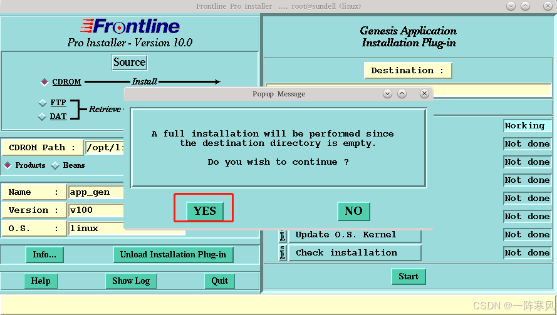Select the FTP source radio button

click(x=43, y=103)
